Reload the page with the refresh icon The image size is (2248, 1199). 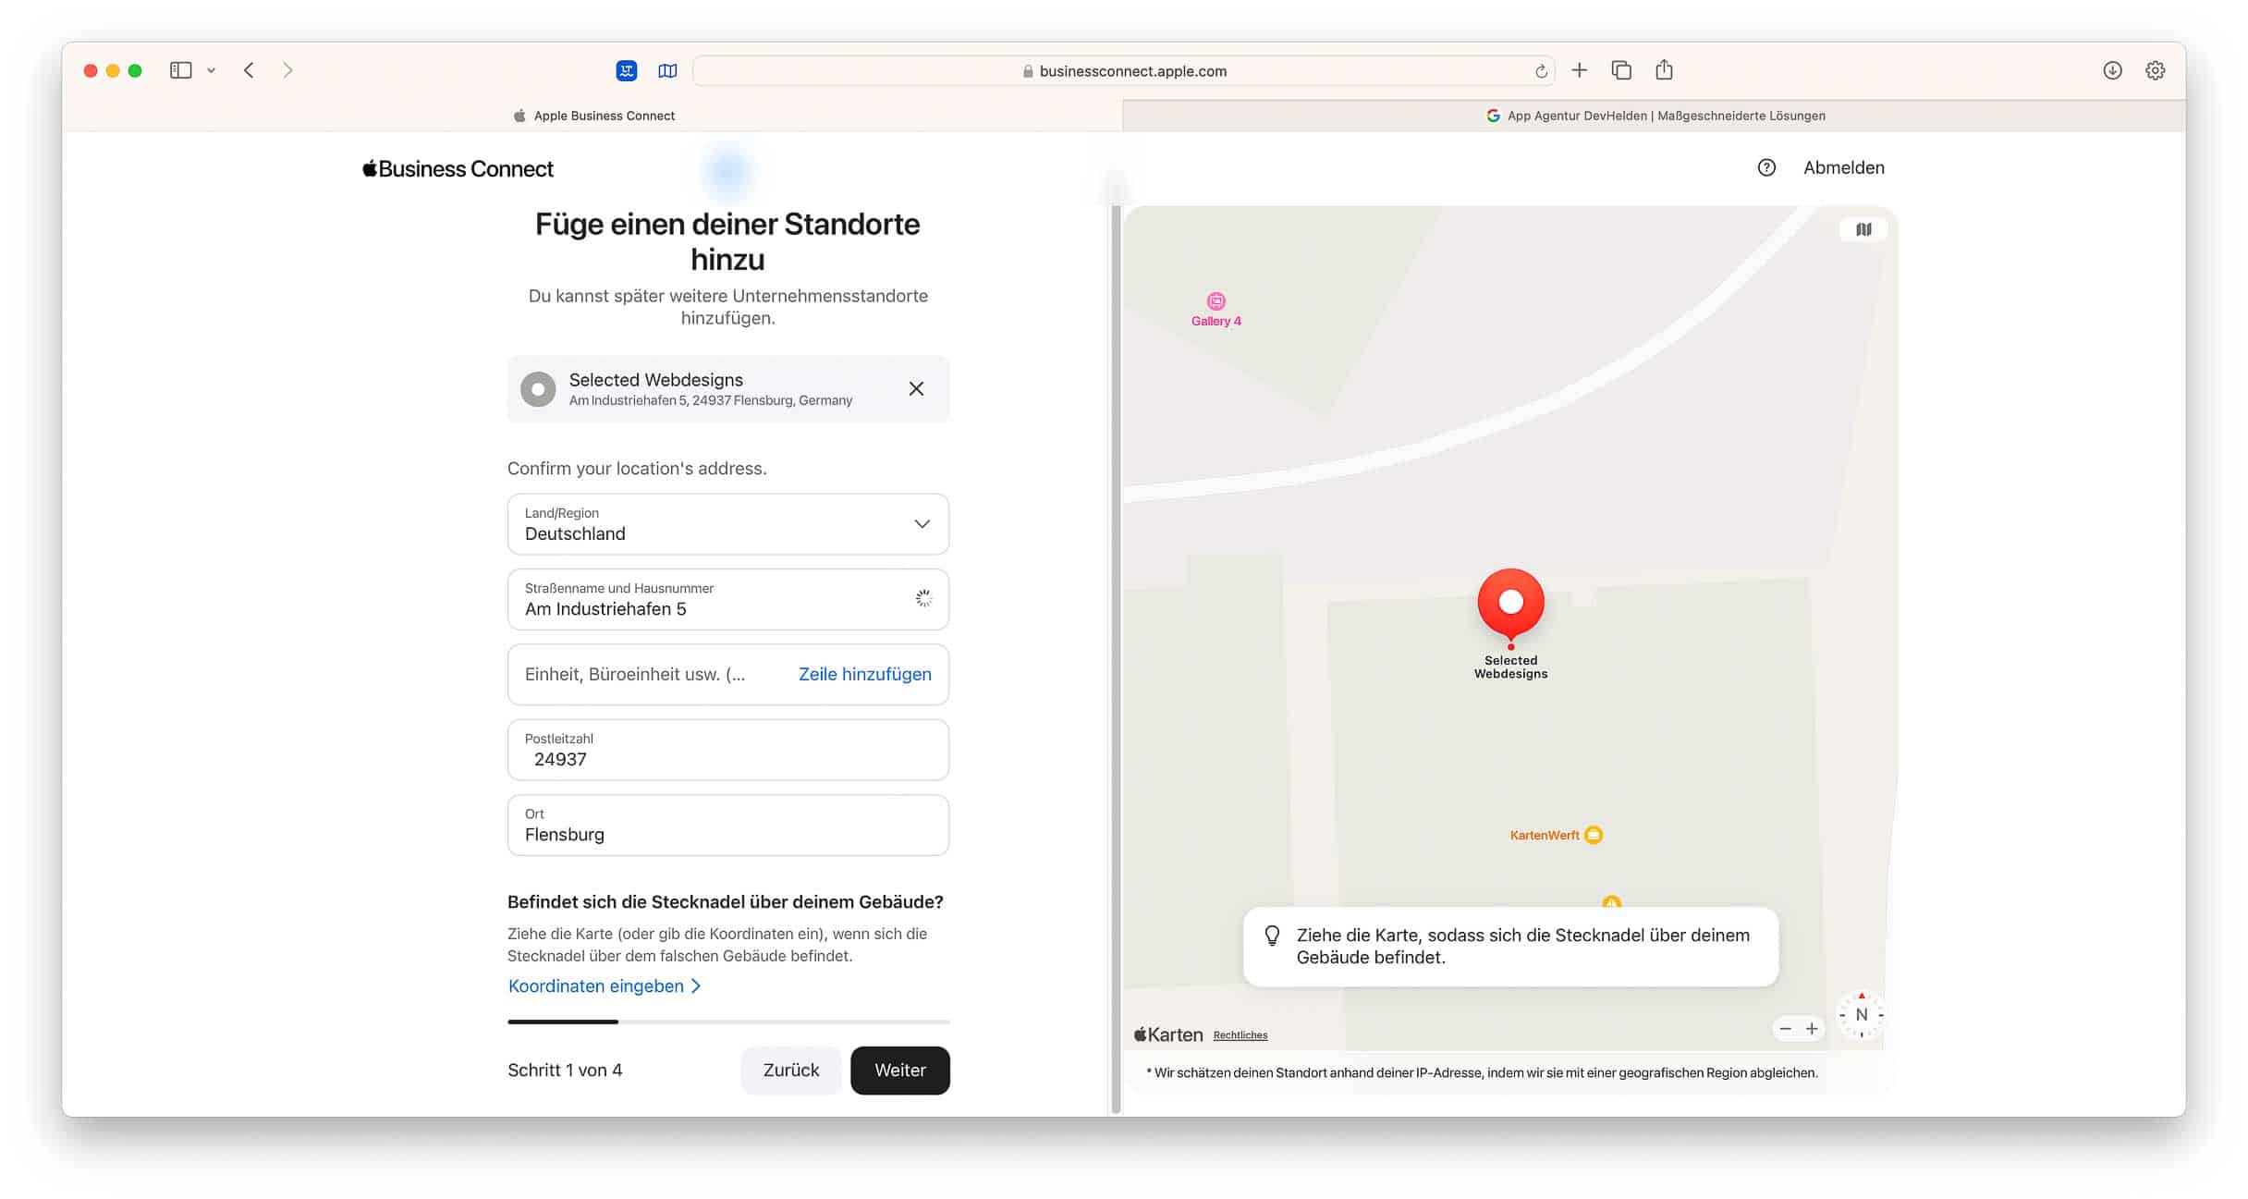(1541, 71)
